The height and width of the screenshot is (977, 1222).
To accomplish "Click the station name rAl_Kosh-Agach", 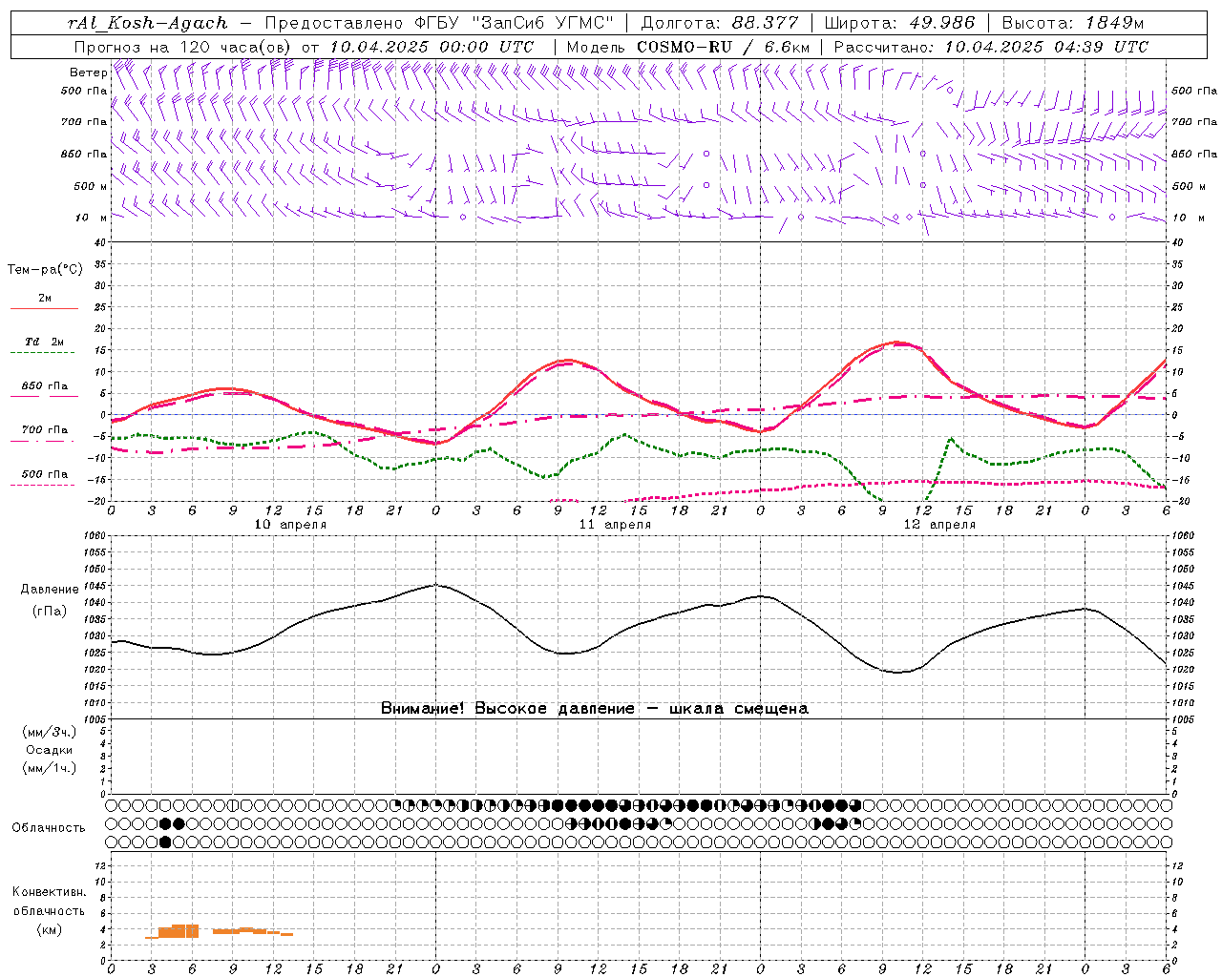I will (148, 23).
